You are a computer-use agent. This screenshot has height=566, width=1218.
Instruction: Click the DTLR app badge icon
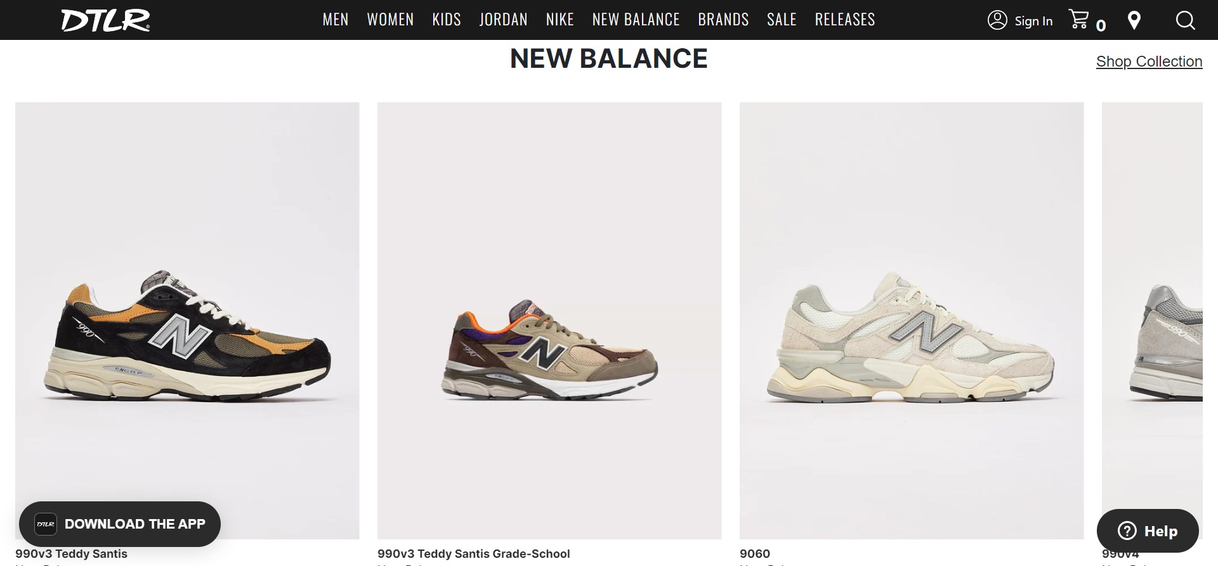point(46,524)
